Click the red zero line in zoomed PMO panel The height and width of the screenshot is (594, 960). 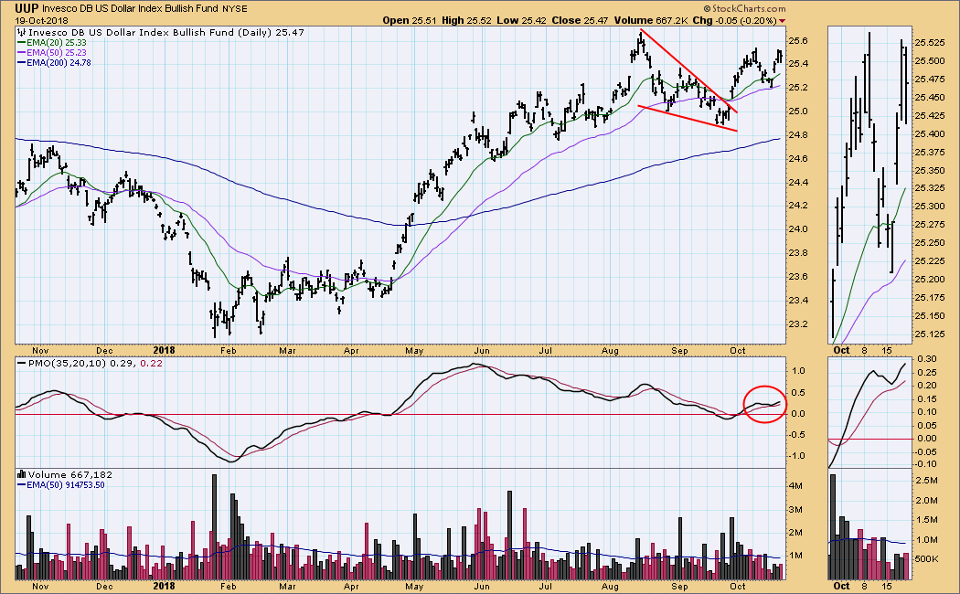coord(869,439)
